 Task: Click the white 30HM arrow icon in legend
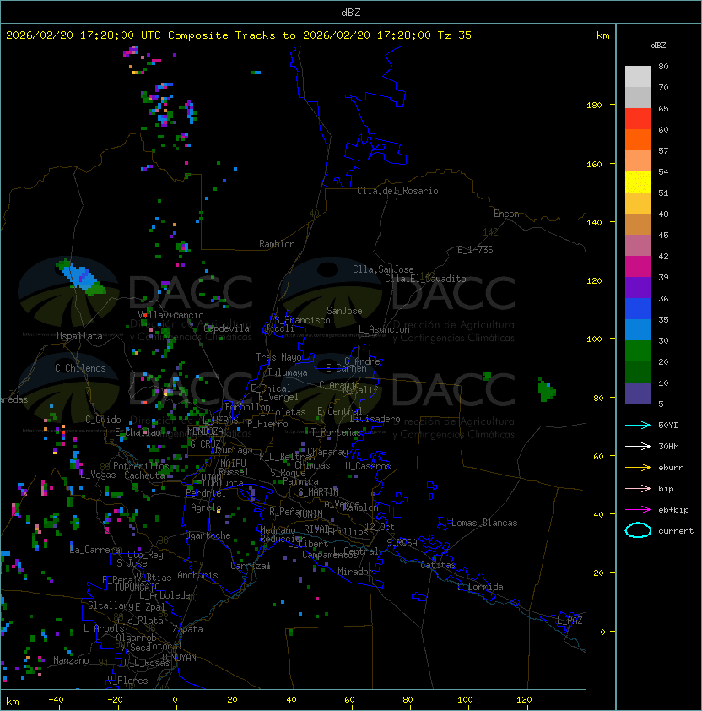pyautogui.click(x=638, y=446)
